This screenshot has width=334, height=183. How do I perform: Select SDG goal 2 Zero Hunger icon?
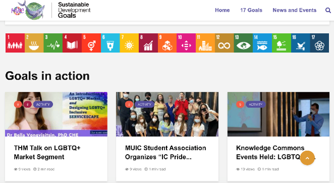(x=34, y=43)
